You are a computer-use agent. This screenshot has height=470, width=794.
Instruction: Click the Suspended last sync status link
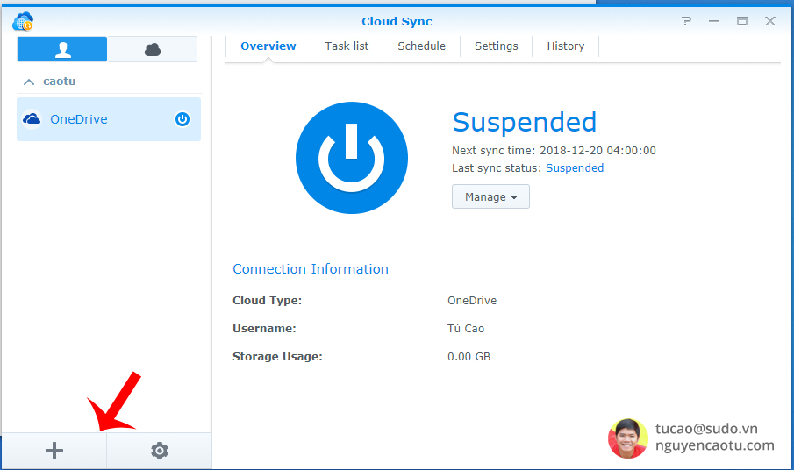tap(575, 168)
